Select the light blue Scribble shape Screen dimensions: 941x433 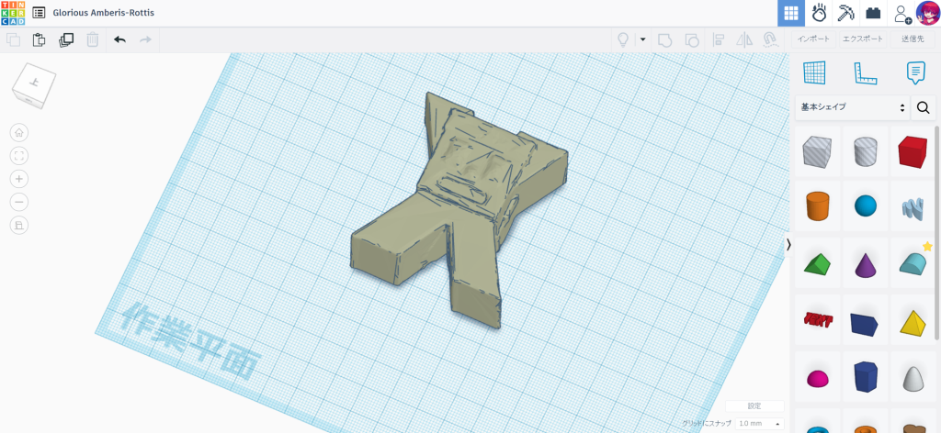tap(913, 207)
